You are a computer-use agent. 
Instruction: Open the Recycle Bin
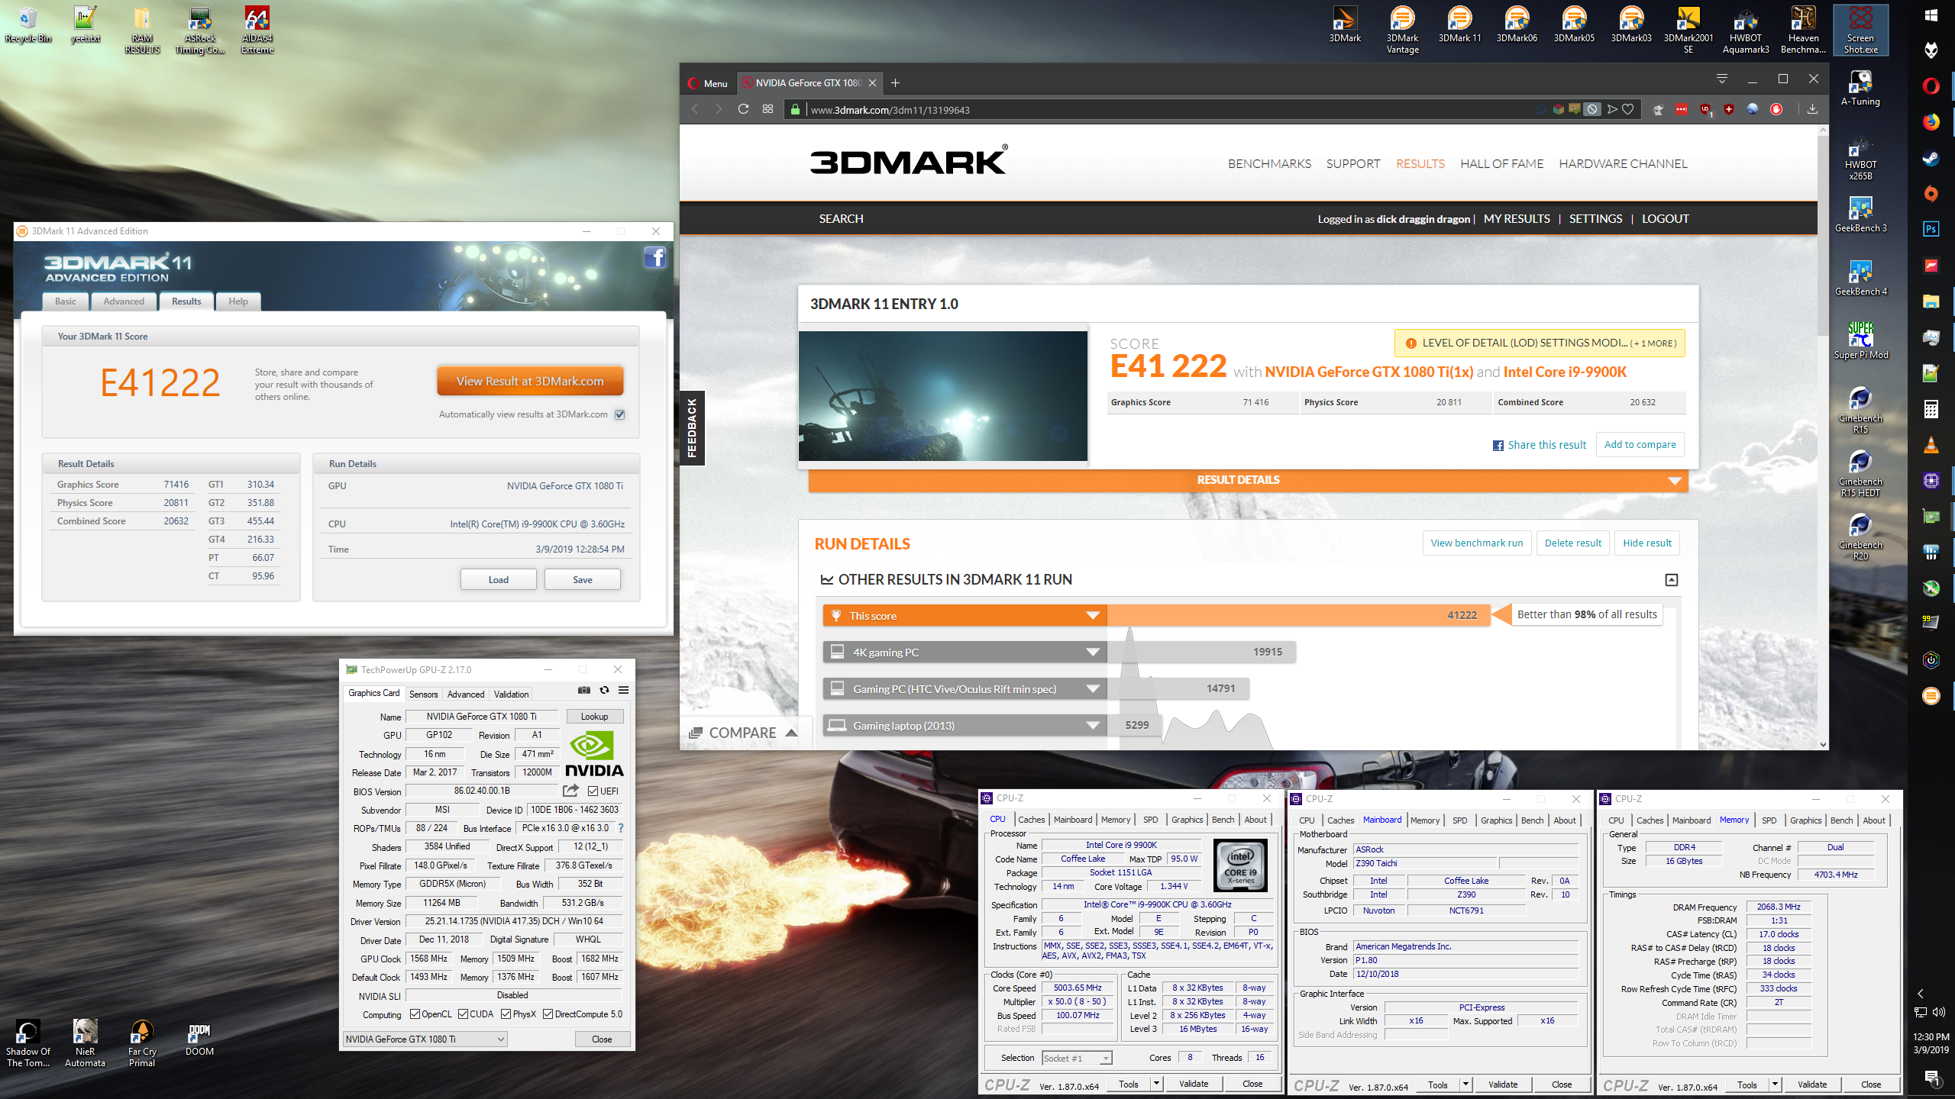pyautogui.click(x=28, y=25)
